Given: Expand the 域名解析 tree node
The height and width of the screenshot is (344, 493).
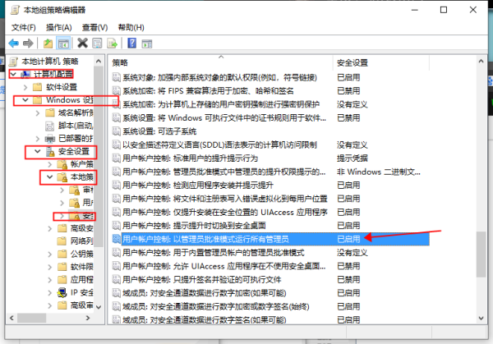Looking at the screenshot, I should pos(38,112).
